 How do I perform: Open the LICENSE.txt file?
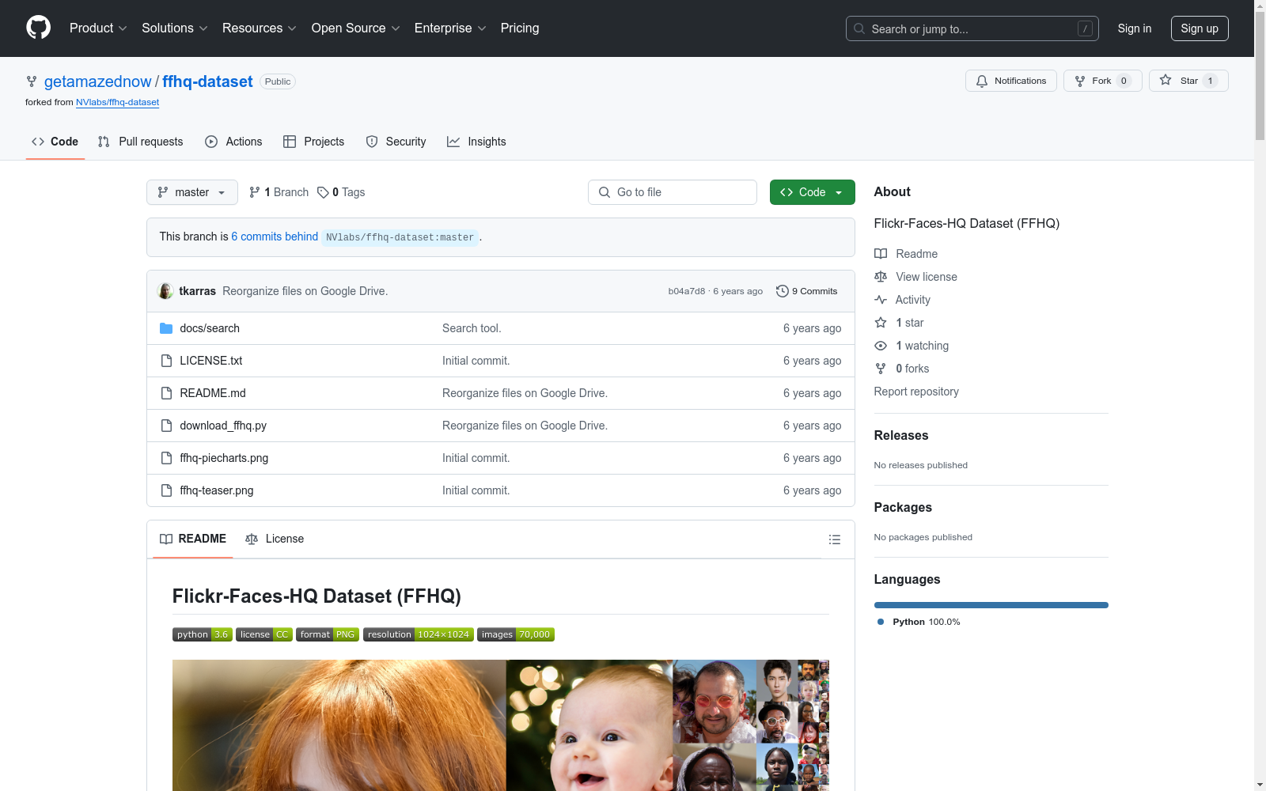[x=211, y=361]
